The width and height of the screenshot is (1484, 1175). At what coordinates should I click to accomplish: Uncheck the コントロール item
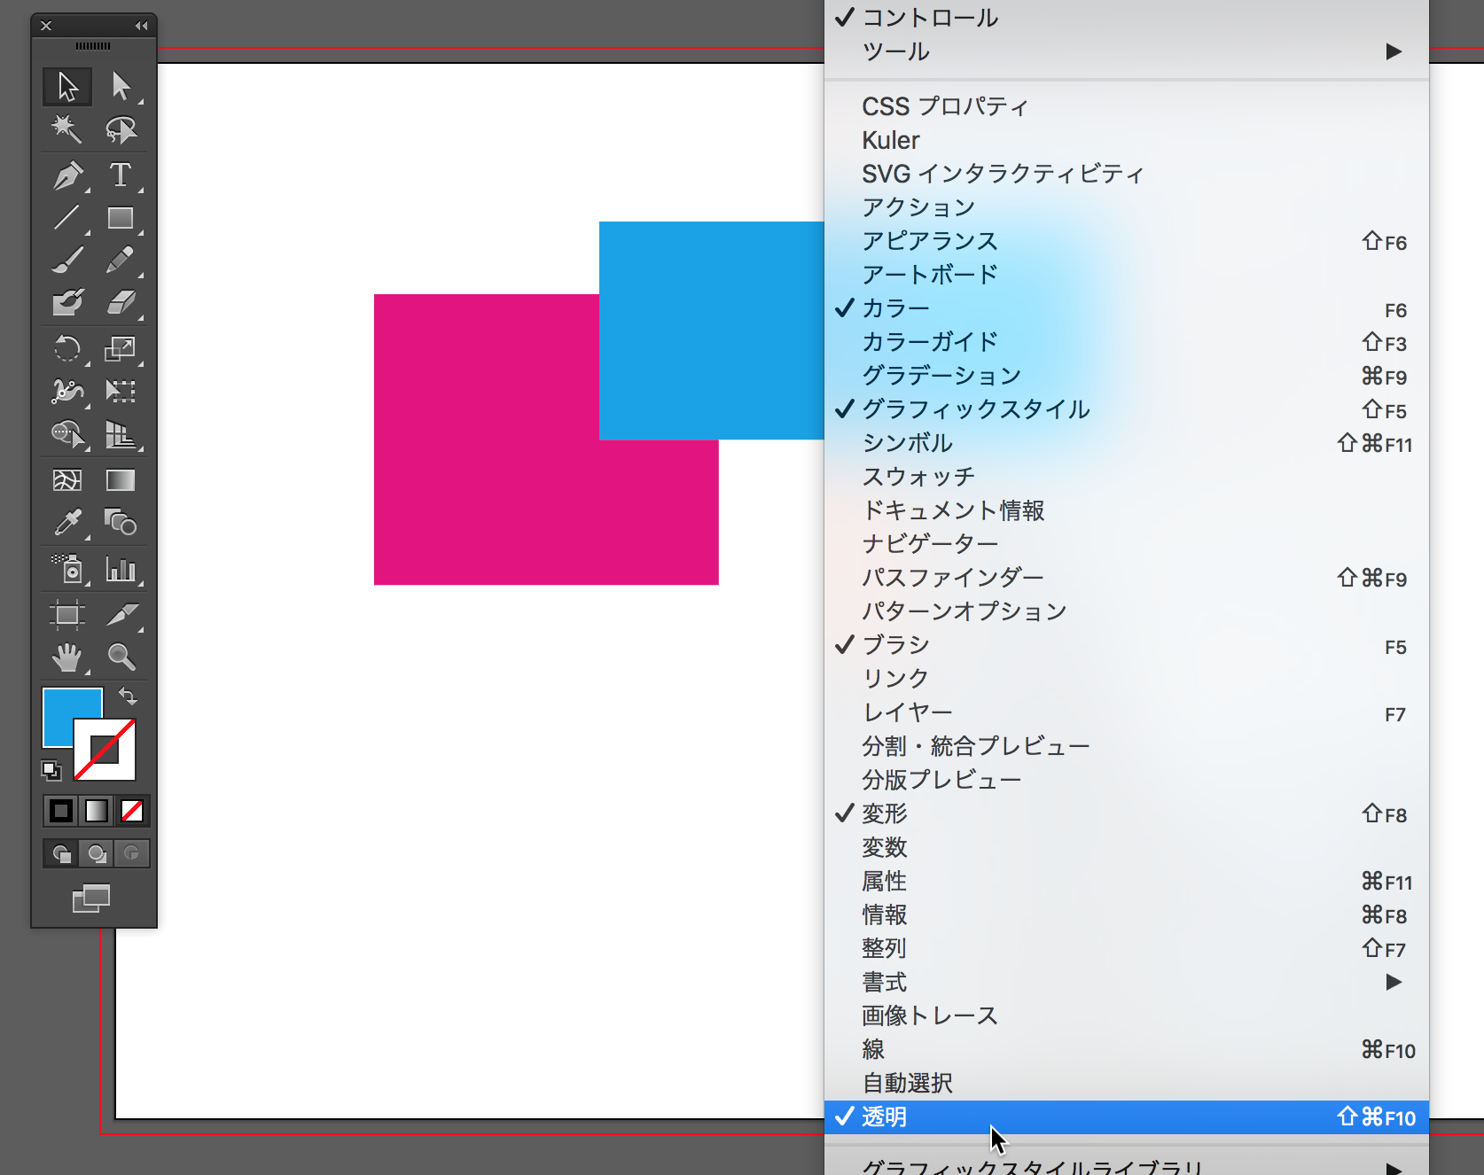point(1127,18)
